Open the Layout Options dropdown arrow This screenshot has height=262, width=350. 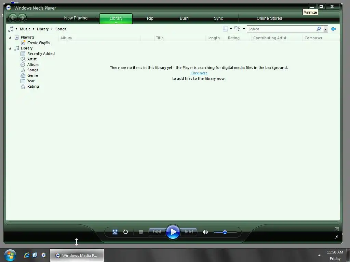pos(231,29)
